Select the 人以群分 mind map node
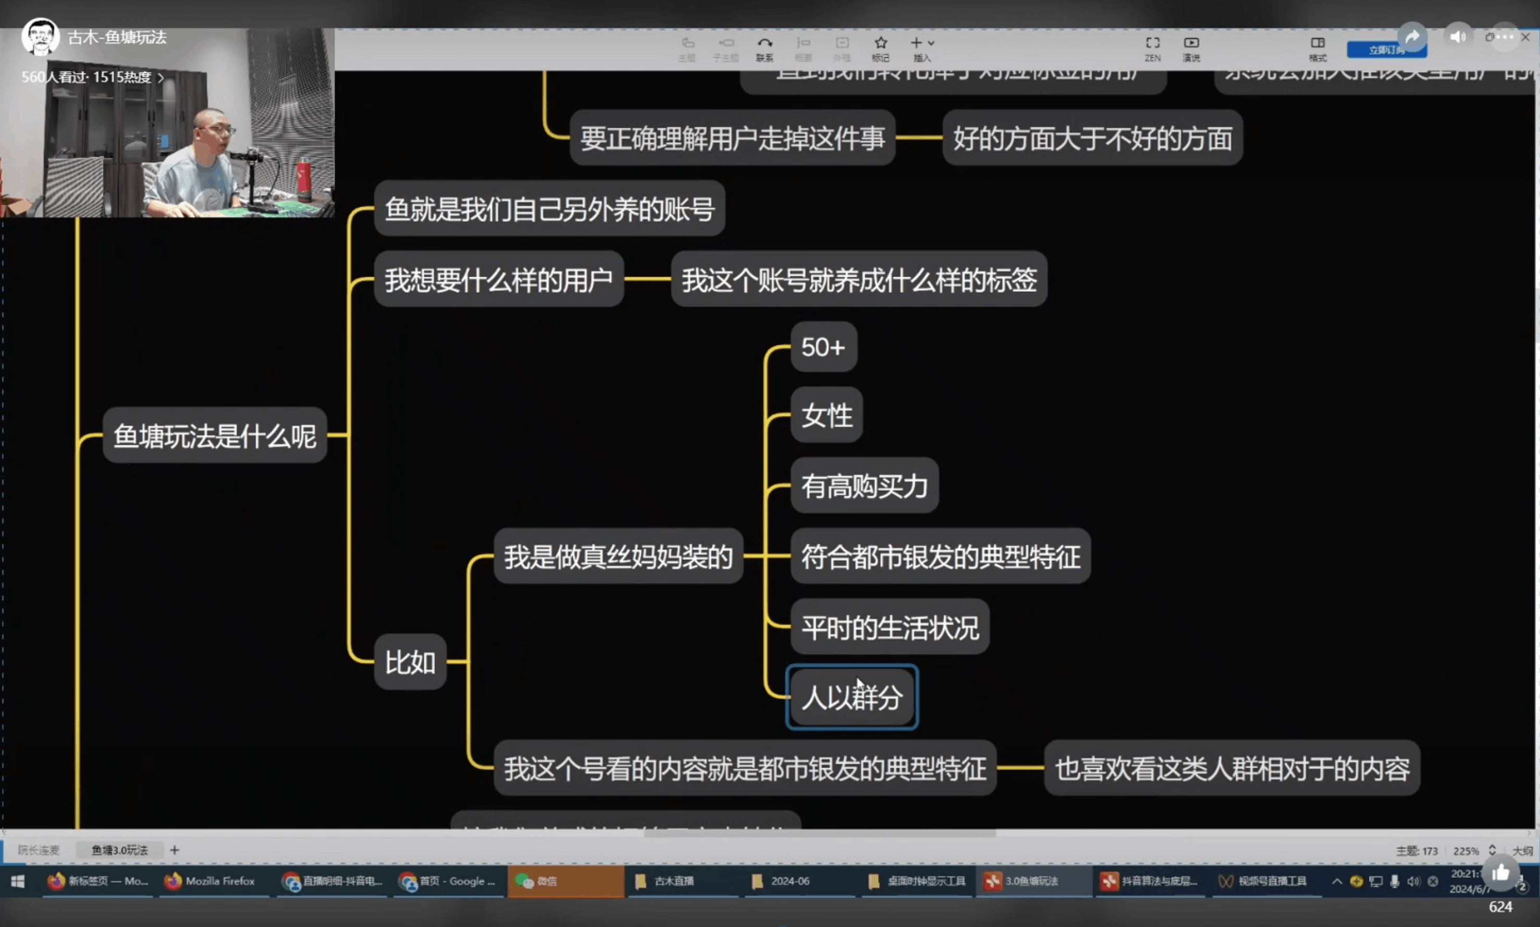Image resolution: width=1540 pixels, height=927 pixels. click(852, 697)
